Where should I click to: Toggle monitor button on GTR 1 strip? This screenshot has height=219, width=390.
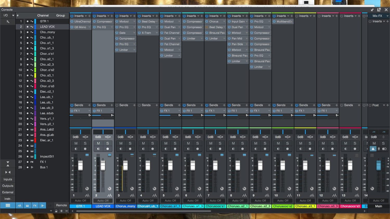pos(76,149)
